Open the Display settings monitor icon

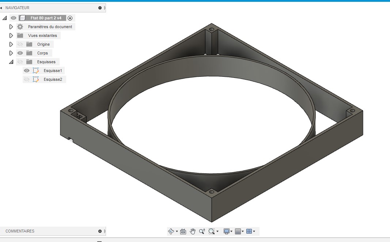click(226, 231)
